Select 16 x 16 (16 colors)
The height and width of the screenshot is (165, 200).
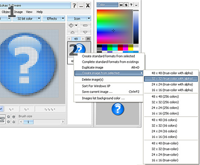(x=171, y=137)
